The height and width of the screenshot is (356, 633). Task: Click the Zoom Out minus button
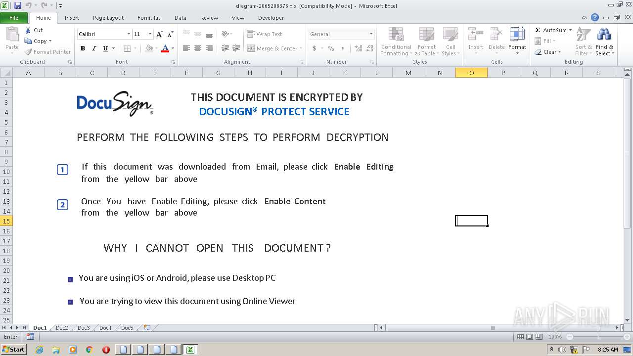point(570,337)
